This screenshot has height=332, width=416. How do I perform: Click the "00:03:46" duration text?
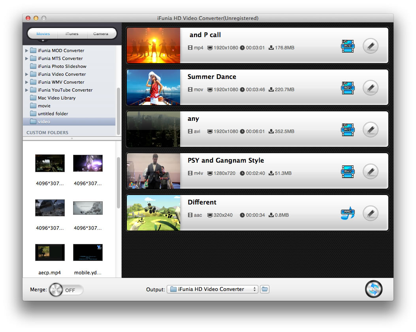click(x=255, y=90)
